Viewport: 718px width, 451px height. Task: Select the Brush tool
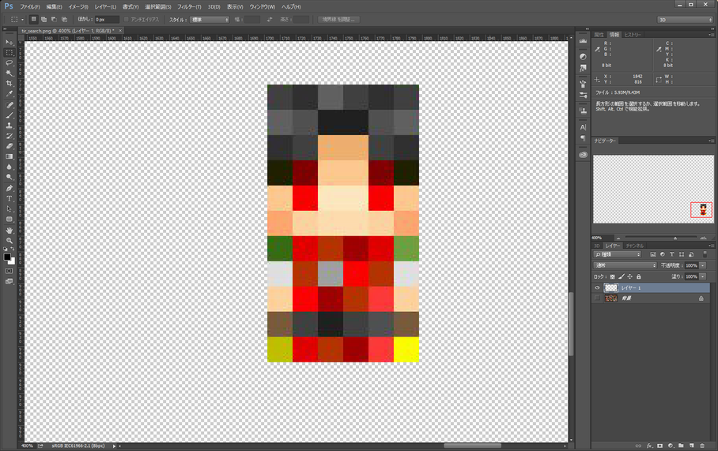[9, 115]
